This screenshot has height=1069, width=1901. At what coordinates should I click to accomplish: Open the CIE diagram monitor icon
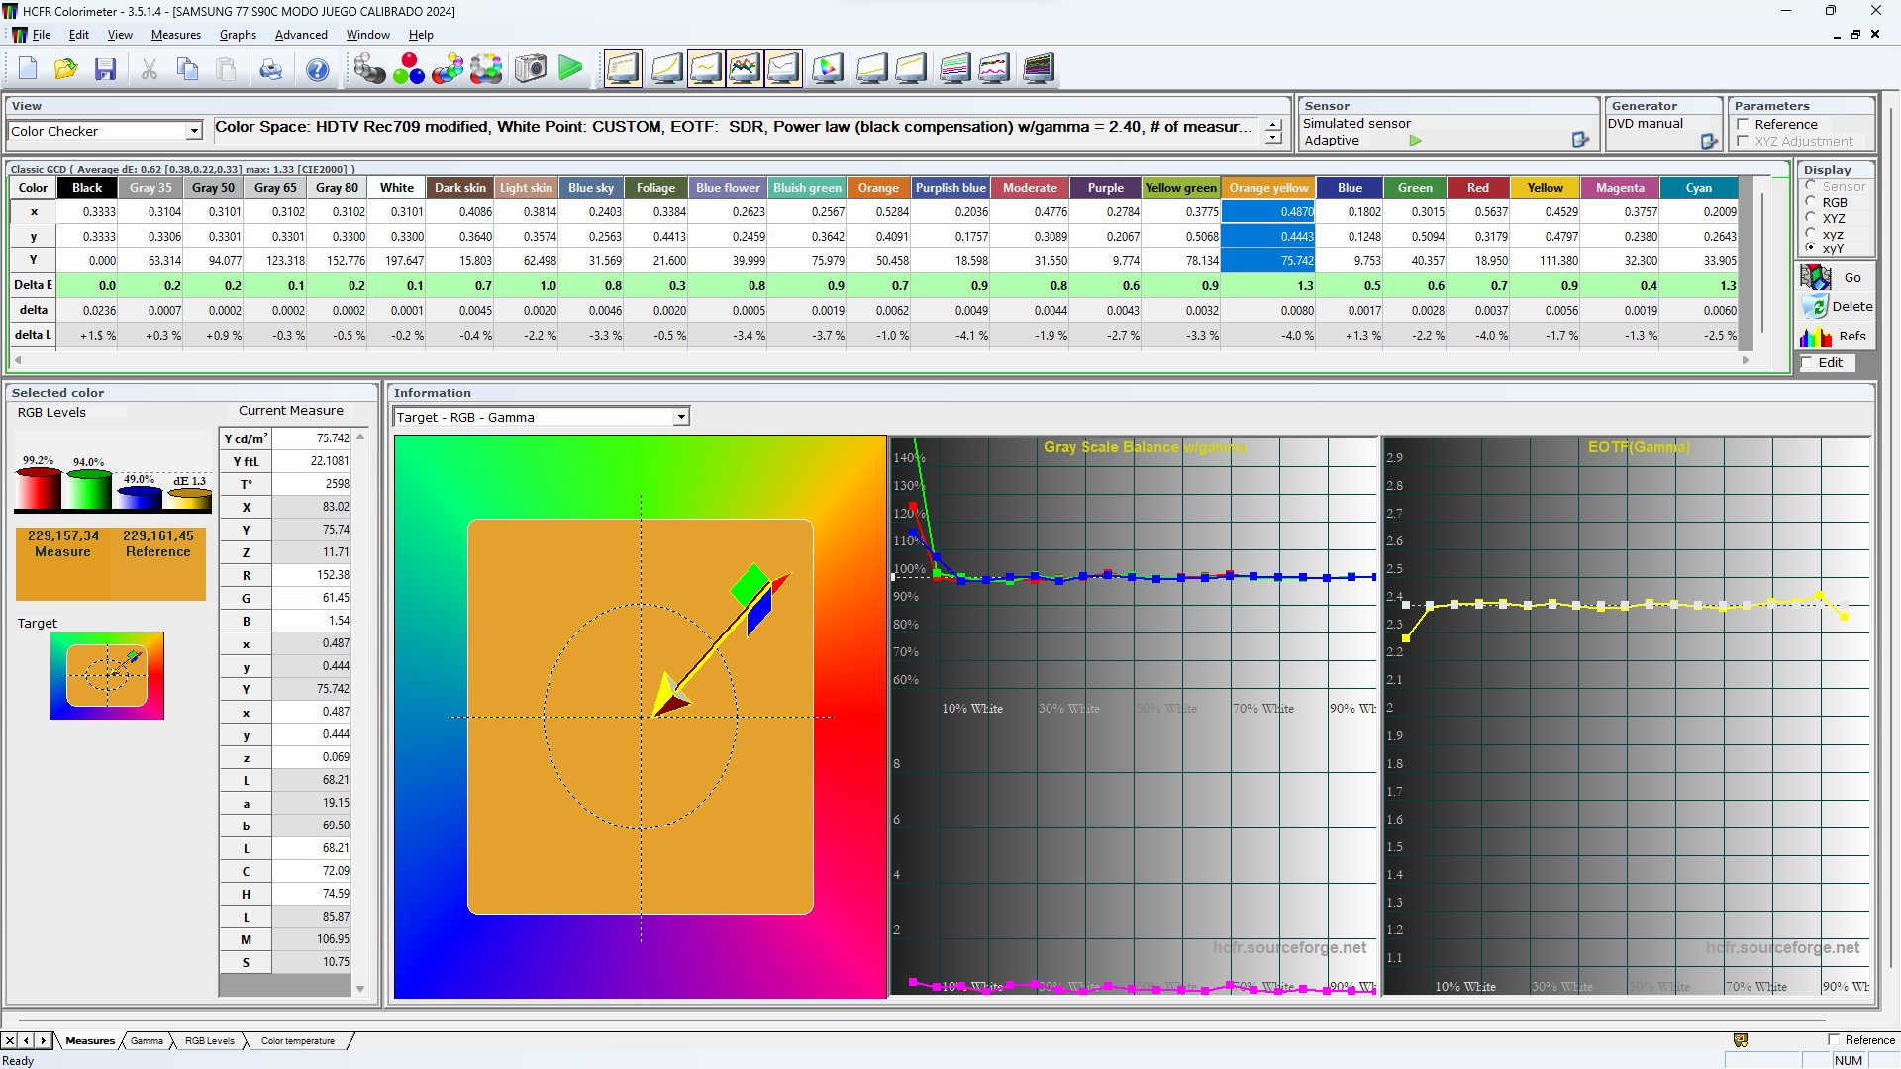pyautogui.click(x=828, y=68)
